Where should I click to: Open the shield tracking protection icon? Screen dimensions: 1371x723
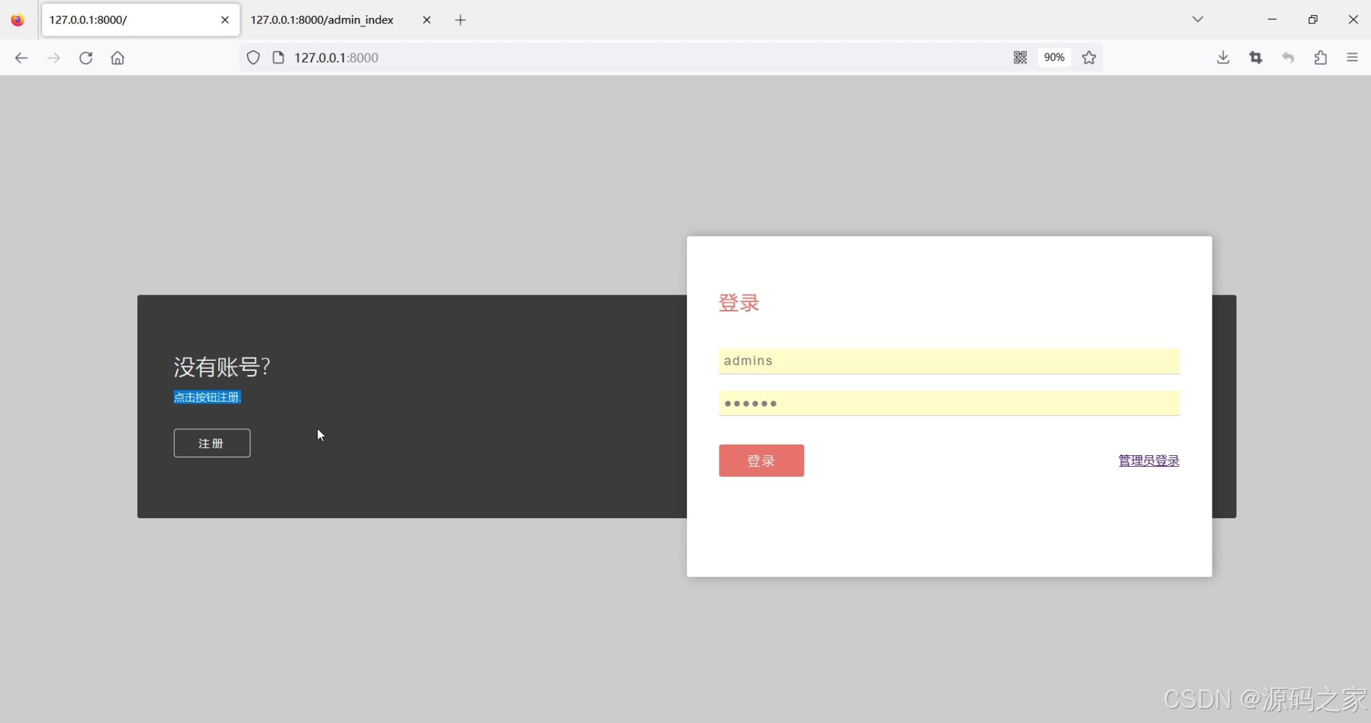coord(253,58)
